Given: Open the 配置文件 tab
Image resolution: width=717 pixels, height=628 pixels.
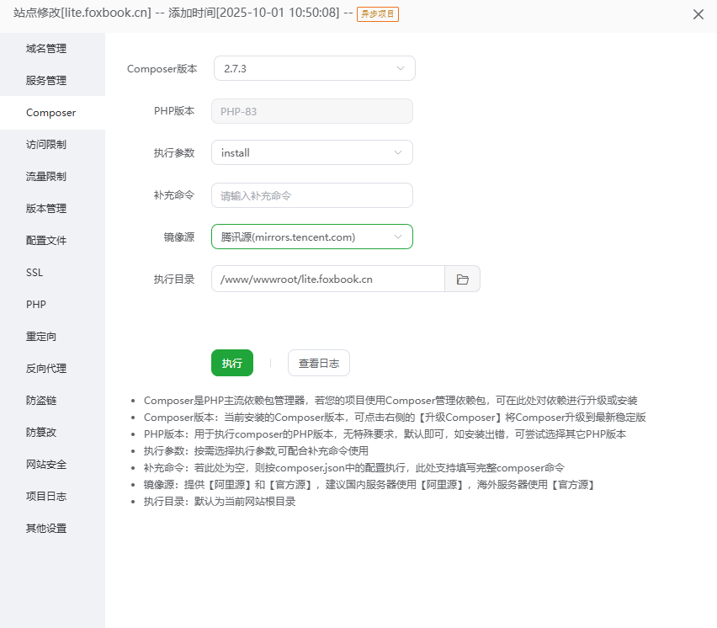Looking at the screenshot, I should (x=46, y=241).
